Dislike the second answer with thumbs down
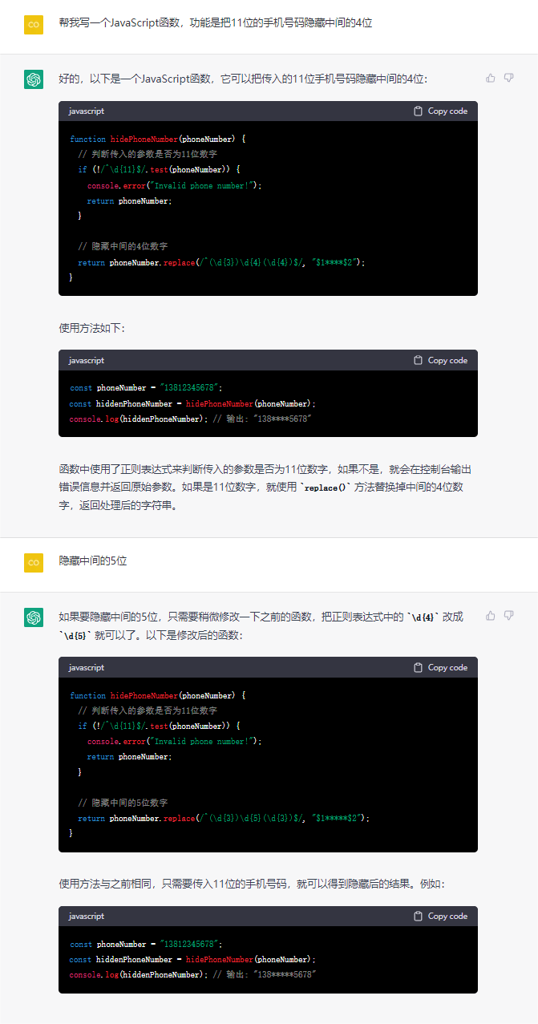 tap(509, 616)
